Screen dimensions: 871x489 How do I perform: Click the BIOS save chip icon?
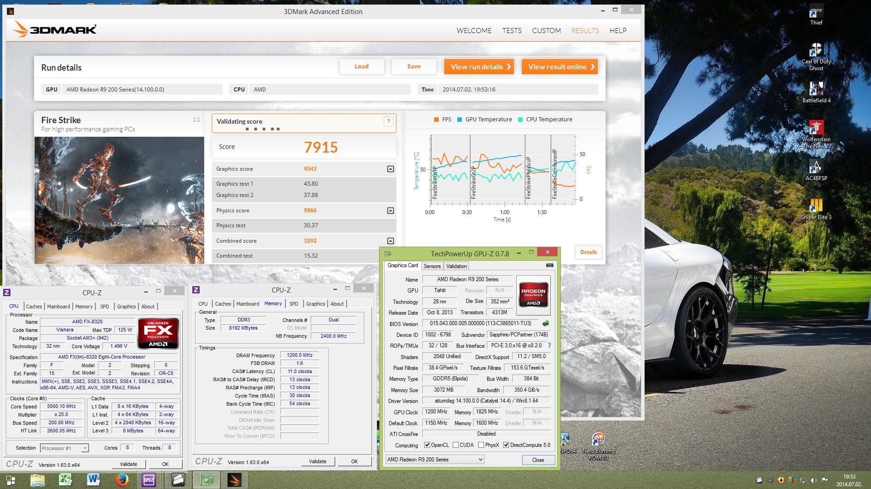[x=546, y=323]
